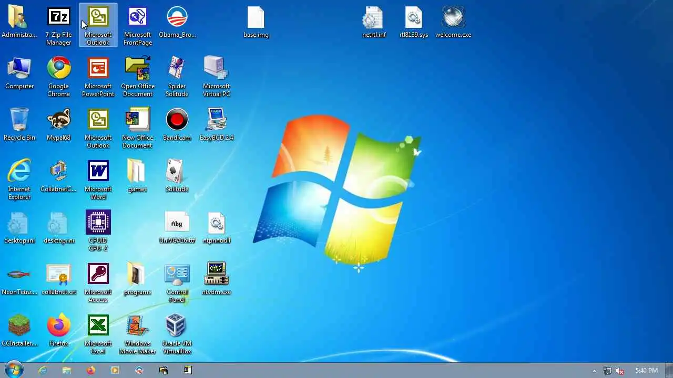Viewport: 673px width, 378px height.
Task: Open the Windows Start menu orb
Action: point(14,370)
